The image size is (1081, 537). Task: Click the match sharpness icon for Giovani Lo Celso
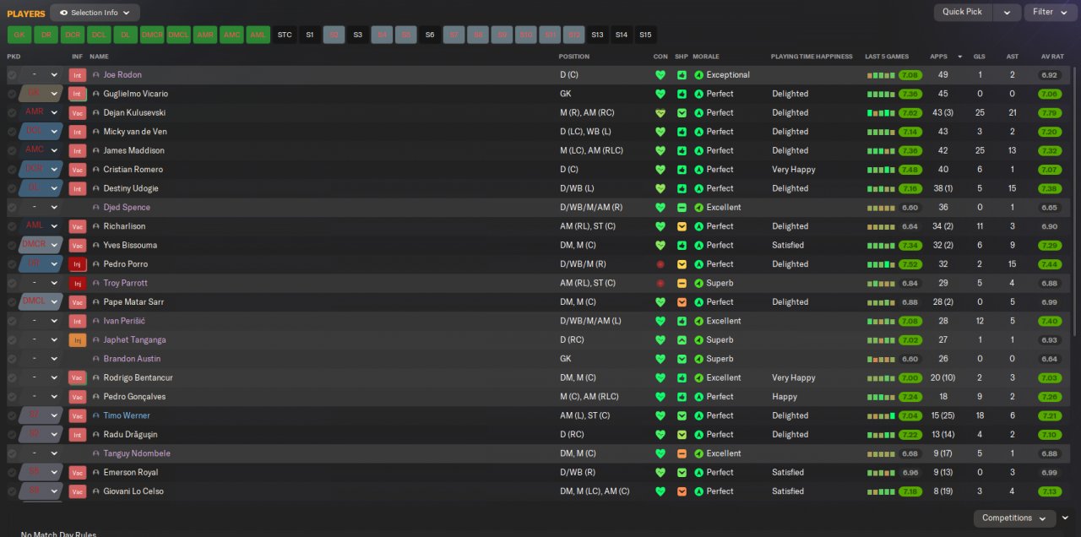coord(682,491)
